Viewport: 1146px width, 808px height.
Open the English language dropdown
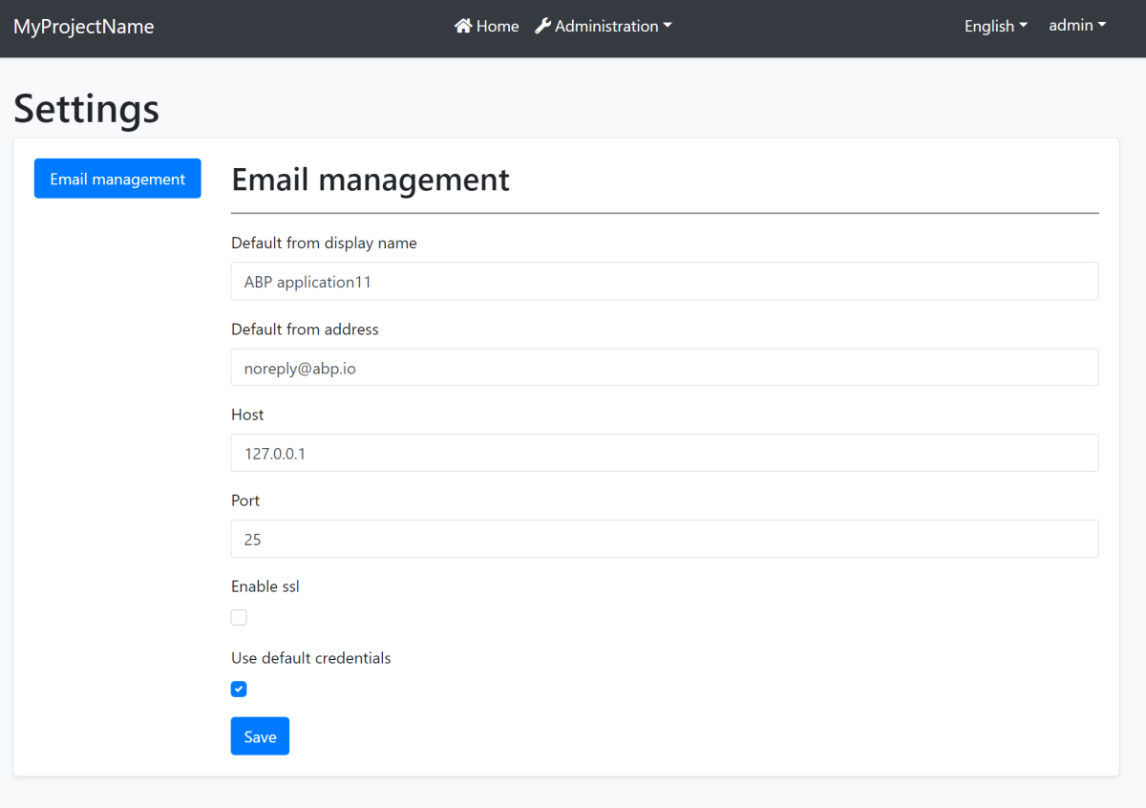pos(995,26)
